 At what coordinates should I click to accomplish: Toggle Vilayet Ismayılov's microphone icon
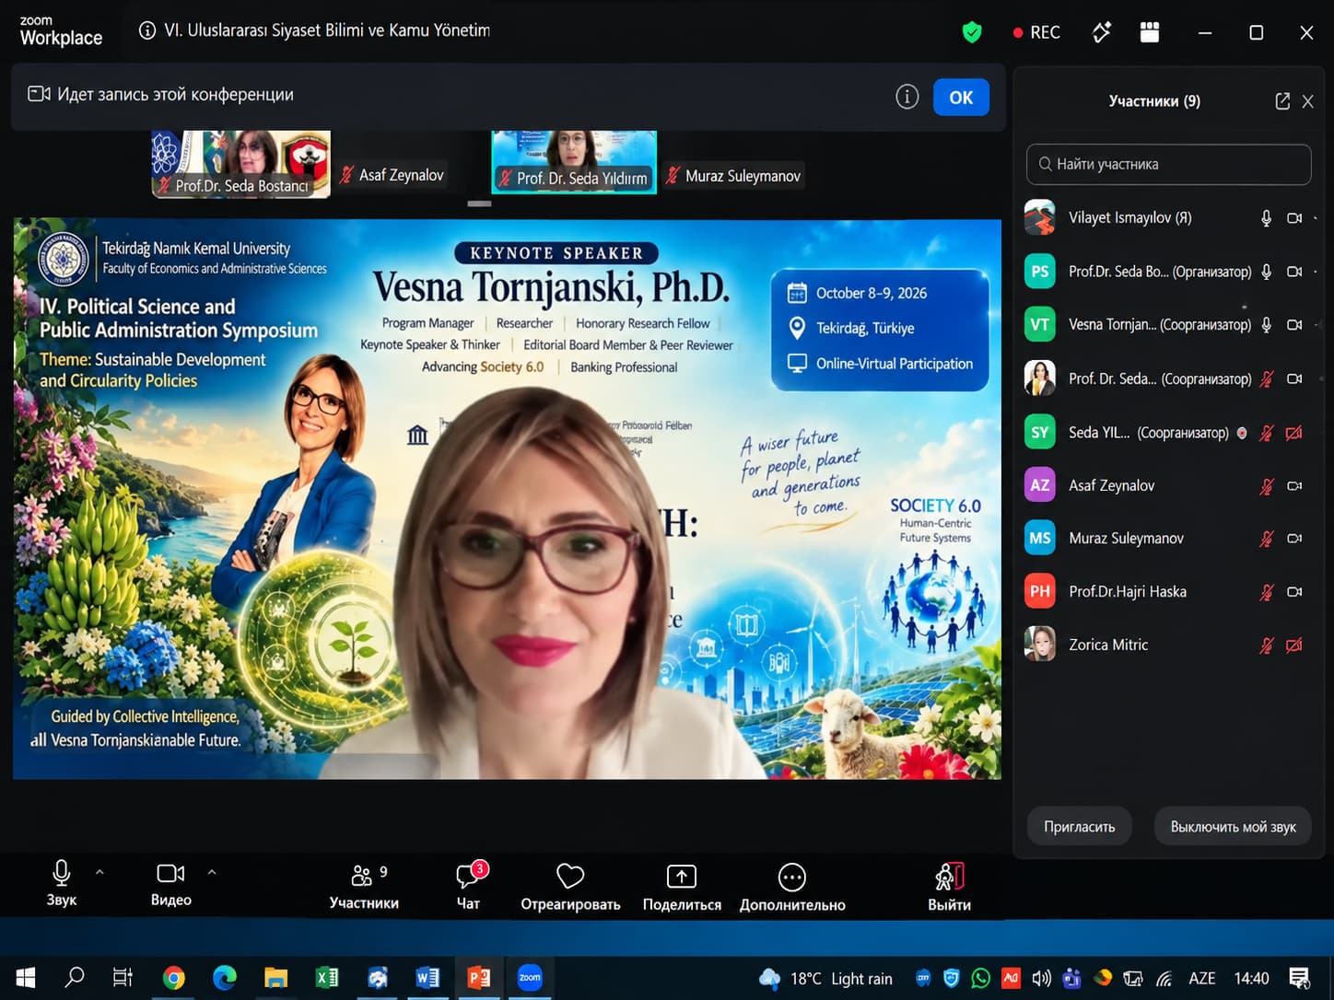pos(1267,218)
